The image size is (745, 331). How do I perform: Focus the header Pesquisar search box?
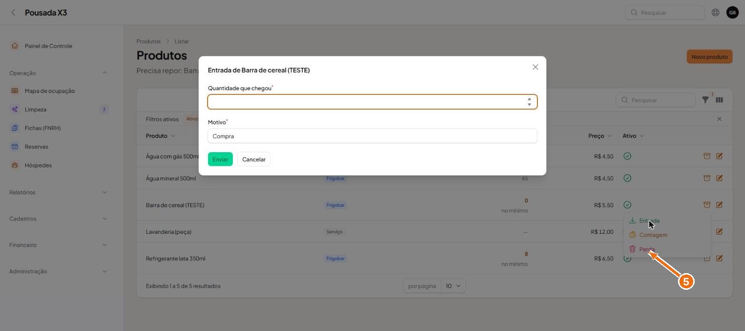[x=665, y=12]
